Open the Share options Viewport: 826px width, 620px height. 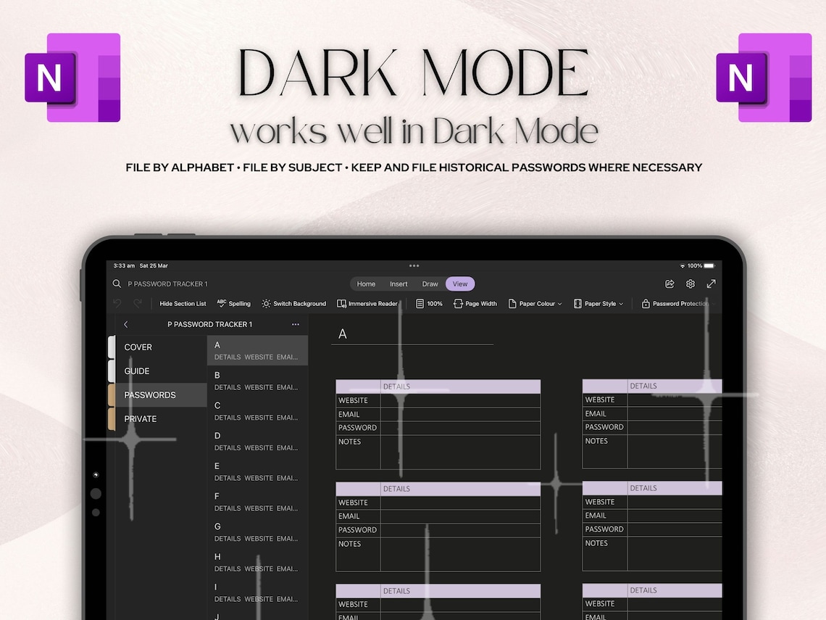coord(672,284)
